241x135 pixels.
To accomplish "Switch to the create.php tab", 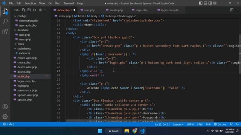I will [116, 10].
